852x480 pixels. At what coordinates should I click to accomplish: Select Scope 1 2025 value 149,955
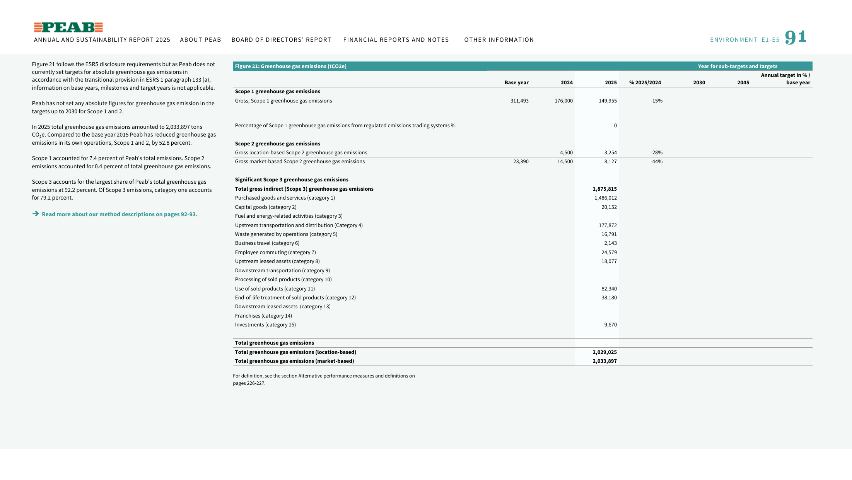608,101
